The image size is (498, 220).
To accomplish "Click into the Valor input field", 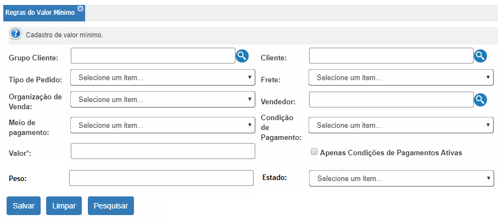I will [x=163, y=151].
